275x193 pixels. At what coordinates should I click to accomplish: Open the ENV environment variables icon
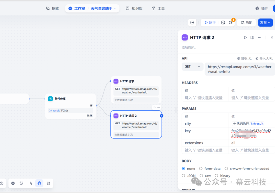click(x=192, y=23)
